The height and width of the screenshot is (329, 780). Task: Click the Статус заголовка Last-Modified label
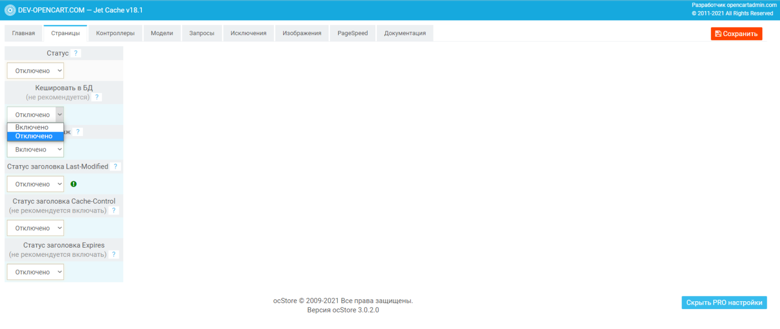58,166
